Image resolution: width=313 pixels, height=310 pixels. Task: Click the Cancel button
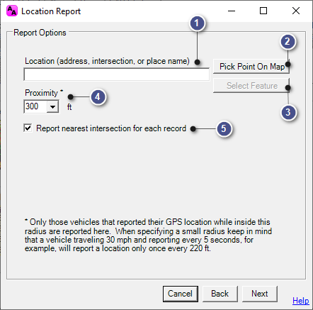(181, 294)
